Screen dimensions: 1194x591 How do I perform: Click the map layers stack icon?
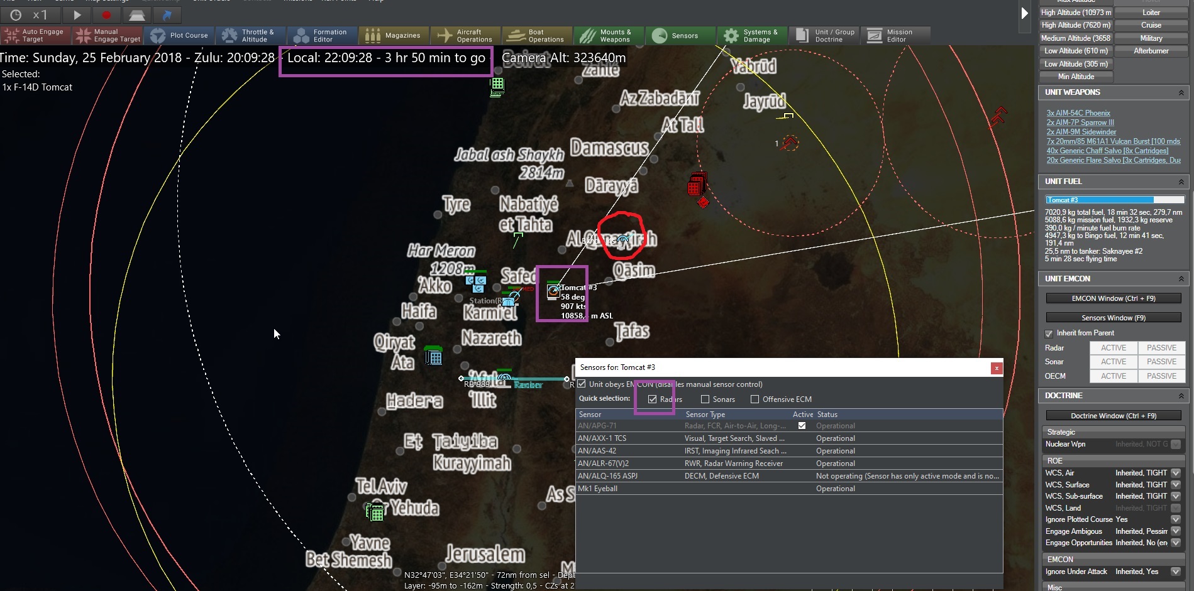click(x=136, y=15)
